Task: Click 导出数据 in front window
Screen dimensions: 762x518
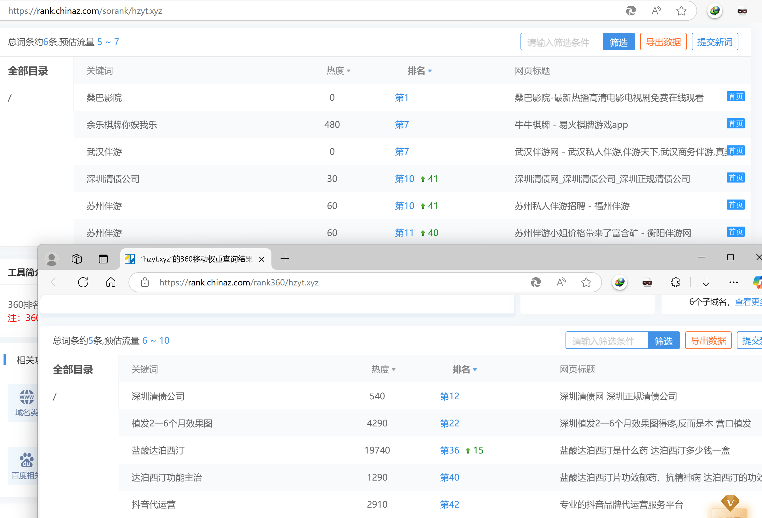Action: pos(708,341)
